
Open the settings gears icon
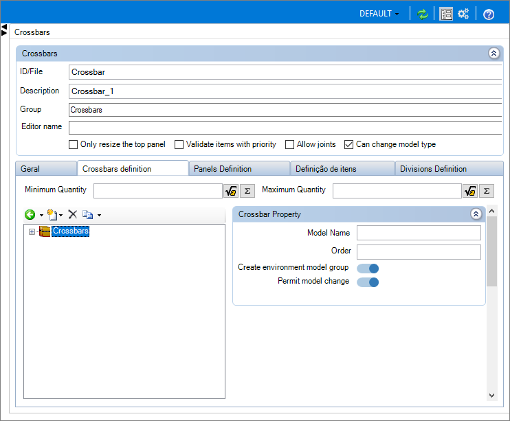(463, 14)
